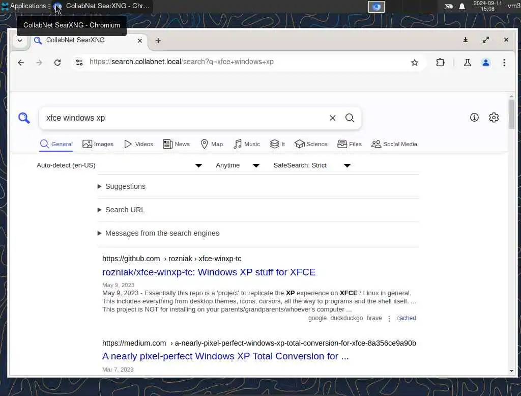The image size is (521, 396).
Task: Open the Anytime time range dropdown
Action: pyautogui.click(x=238, y=165)
